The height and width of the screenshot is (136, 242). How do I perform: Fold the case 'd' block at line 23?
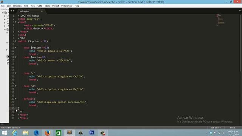(x=16, y=86)
